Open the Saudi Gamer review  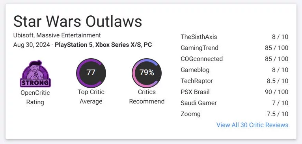(x=235, y=103)
